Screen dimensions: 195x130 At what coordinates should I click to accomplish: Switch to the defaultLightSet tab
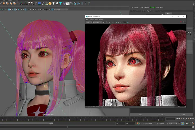(160, 11)
